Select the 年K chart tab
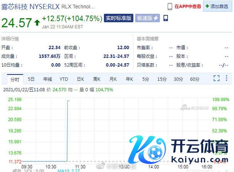Viewport: 234px width, 172px height. pyautogui.click(x=129, y=79)
